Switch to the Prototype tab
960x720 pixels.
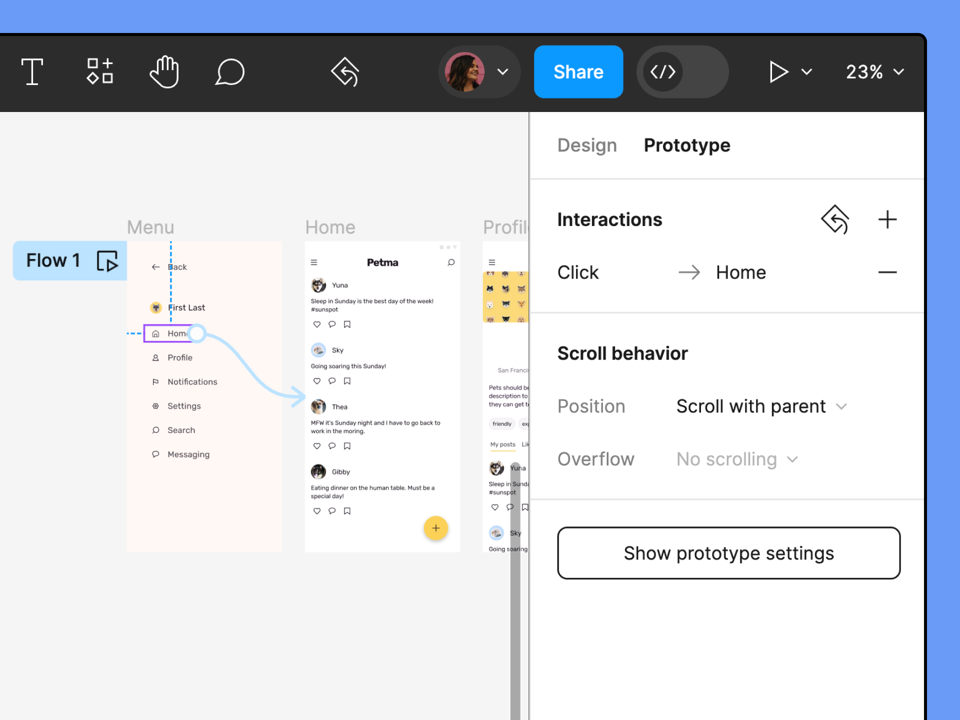pos(686,145)
